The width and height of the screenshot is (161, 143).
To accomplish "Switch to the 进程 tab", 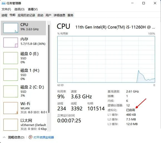I will pyautogui.click(x=4, y=15).
